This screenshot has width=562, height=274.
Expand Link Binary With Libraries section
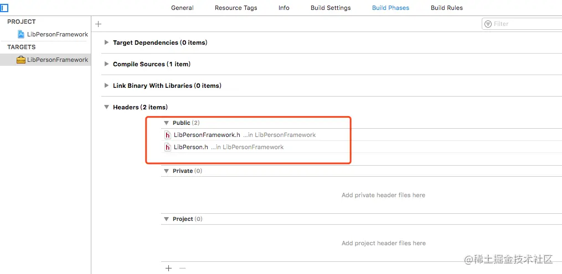[107, 86]
